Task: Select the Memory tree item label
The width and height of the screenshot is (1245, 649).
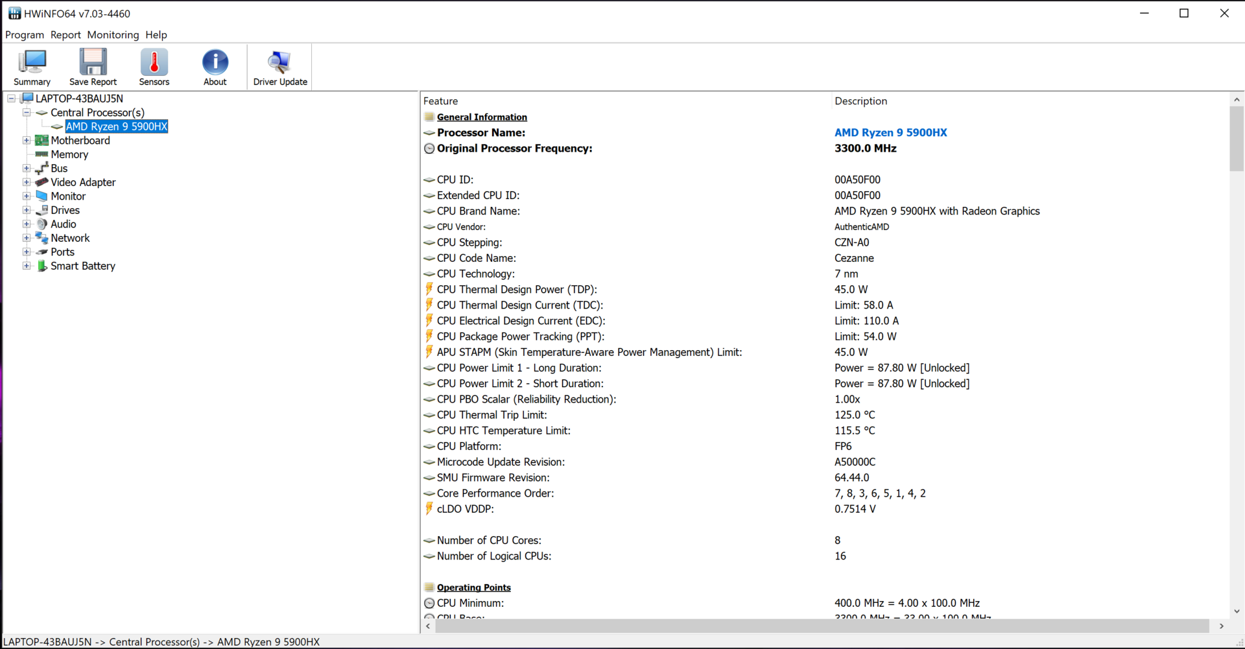Action: pos(69,154)
